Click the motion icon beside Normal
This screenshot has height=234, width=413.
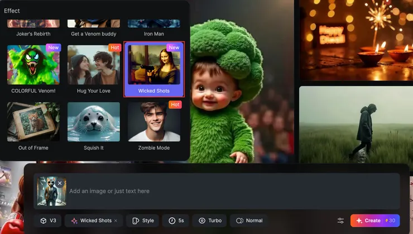(x=239, y=221)
